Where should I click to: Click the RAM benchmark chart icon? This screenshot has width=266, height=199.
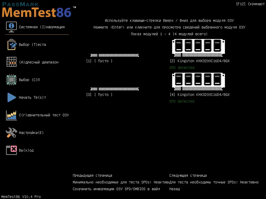[11, 115]
